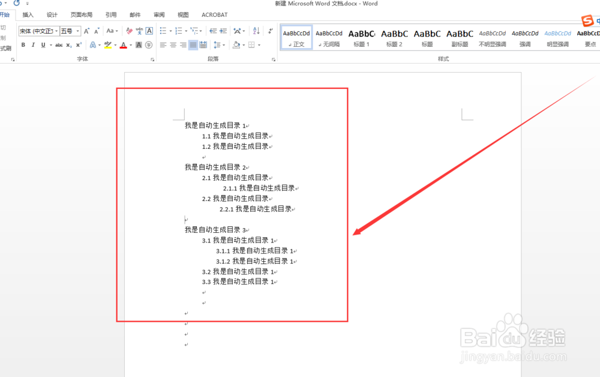600x377 pixels.
Task: Open the 设计 tab
Action: [x=52, y=15]
